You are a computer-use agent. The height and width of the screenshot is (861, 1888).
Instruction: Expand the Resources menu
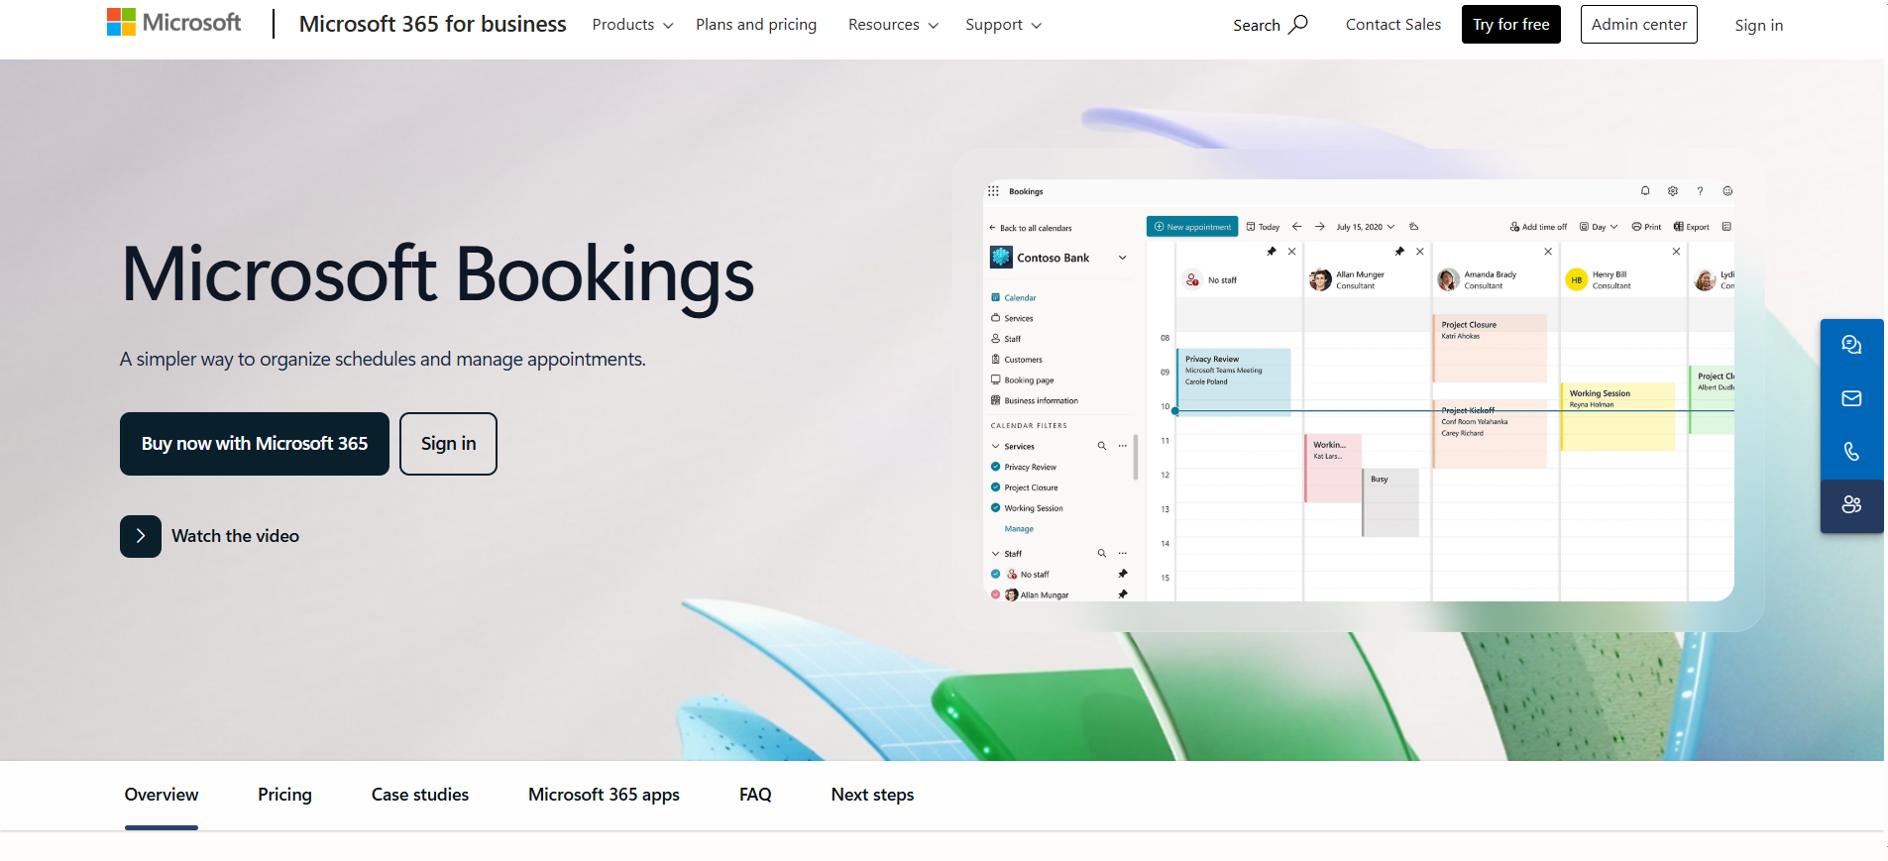pyautogui.click(x=893, y=25)
